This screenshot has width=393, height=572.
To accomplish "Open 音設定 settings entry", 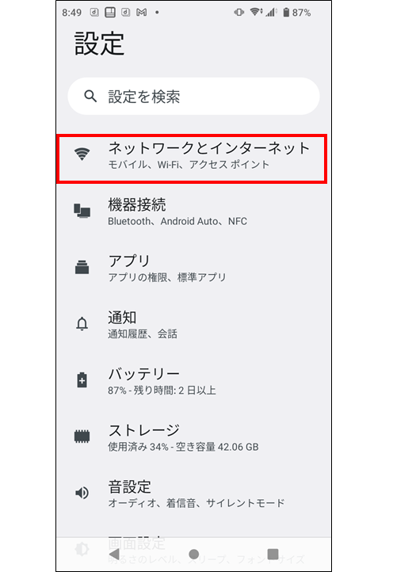I will (x=194, y=494).
